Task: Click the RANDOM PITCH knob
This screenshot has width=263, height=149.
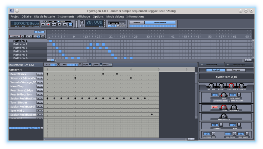Action: click(224, 116)
